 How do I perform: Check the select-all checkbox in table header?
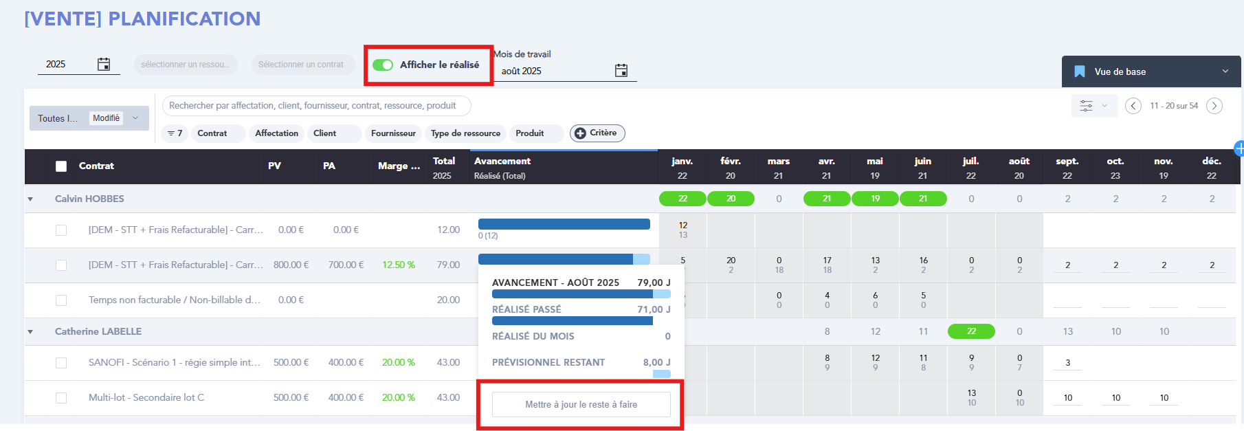tap(61, 166)
